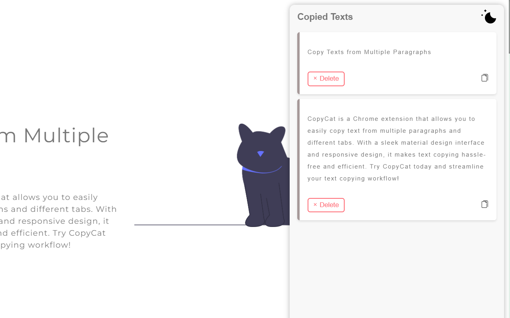
Task: Copy the CopyCat description text to clipboard
Action: (x=484, y=204)
